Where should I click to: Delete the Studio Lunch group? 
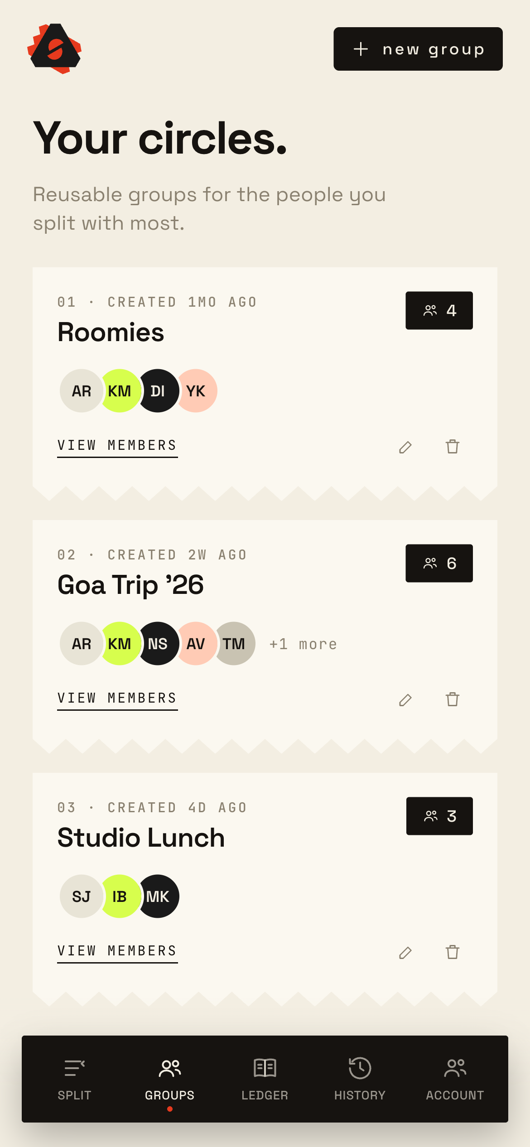[x=452, y=952]
